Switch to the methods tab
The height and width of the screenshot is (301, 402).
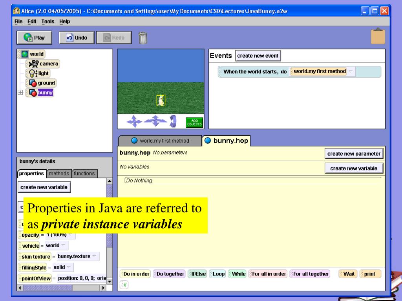point(59,173)
